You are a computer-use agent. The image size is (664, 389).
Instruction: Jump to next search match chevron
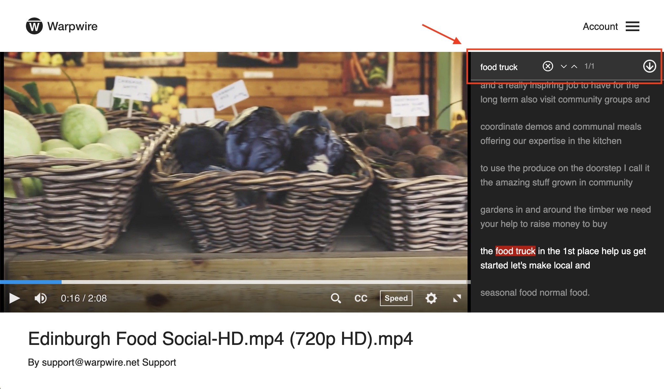pyautogui.click(x=564, y=66)
